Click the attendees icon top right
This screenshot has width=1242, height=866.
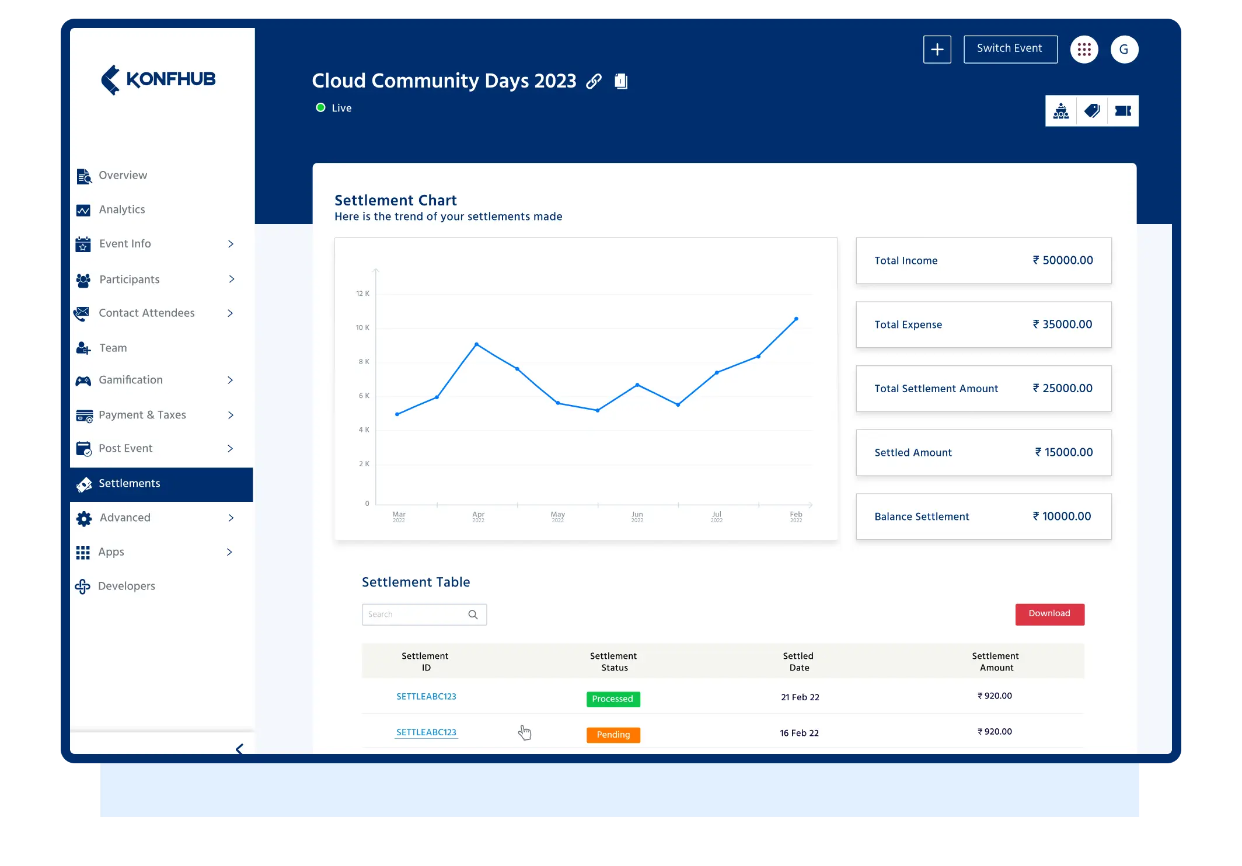pyautogui.click(x=1060, y=111)
